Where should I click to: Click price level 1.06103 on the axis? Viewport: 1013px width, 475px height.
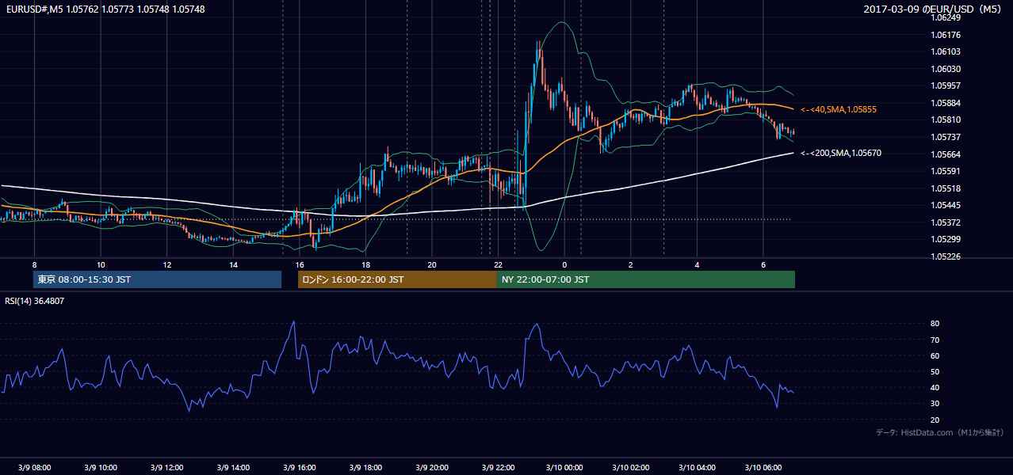click(946, 51)
